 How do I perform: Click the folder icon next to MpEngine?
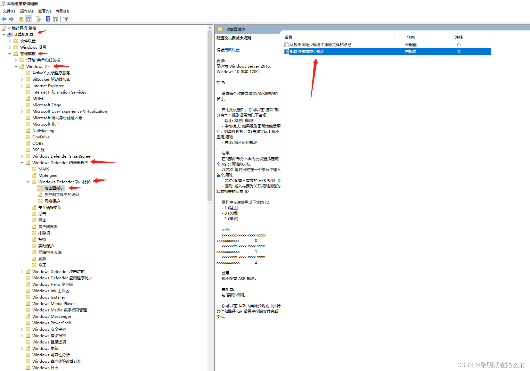coord(34,176)
